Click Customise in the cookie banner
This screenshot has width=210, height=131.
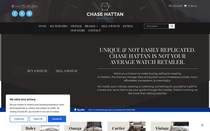19,119
